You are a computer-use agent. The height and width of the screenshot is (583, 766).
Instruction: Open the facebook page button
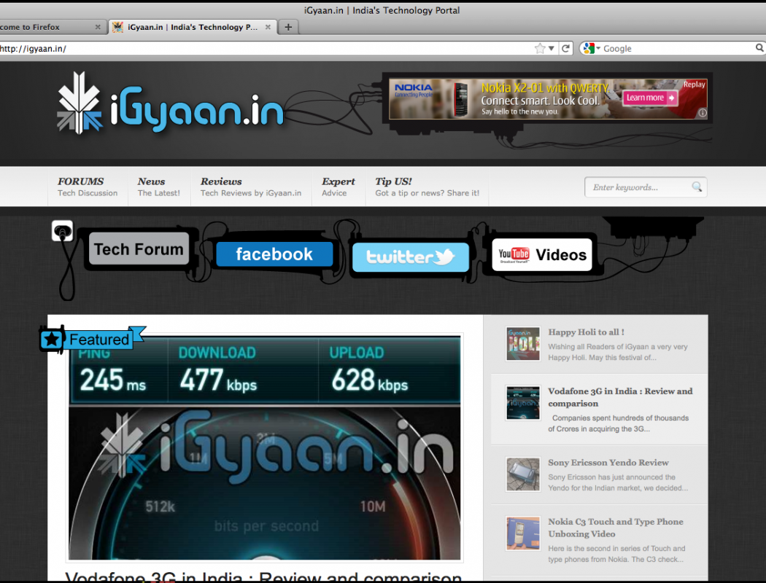tap(274, 254)
